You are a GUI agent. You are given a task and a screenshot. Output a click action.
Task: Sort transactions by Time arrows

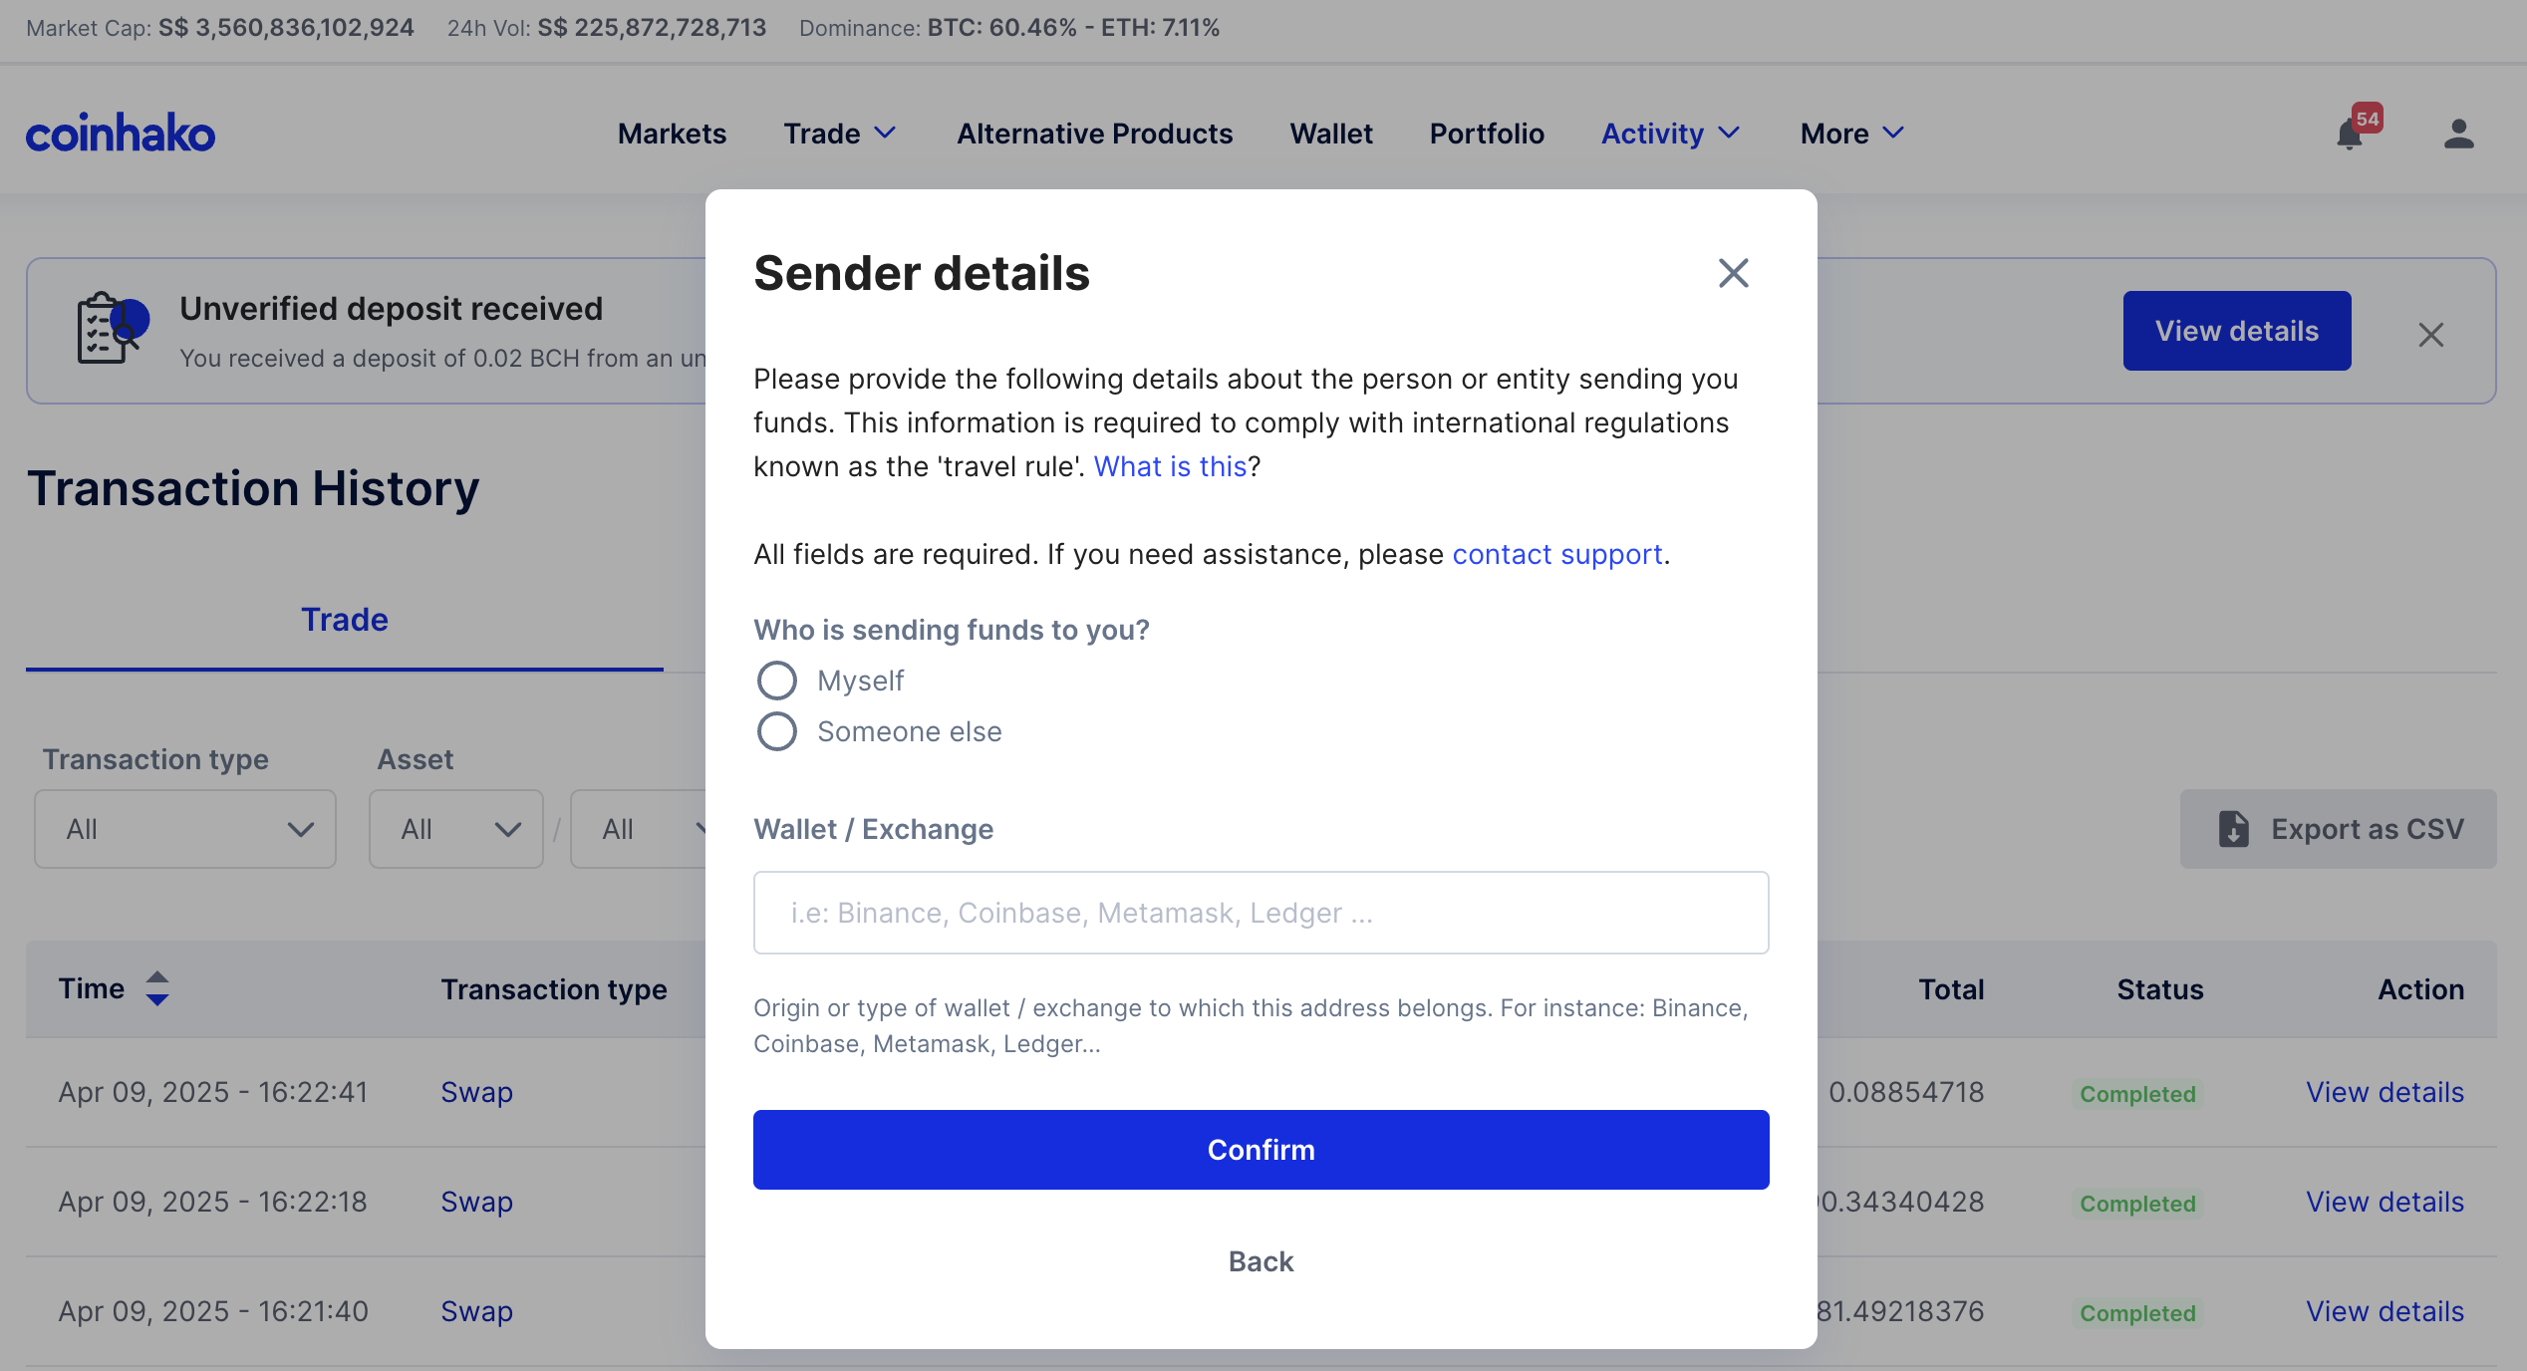pos(157,988)
